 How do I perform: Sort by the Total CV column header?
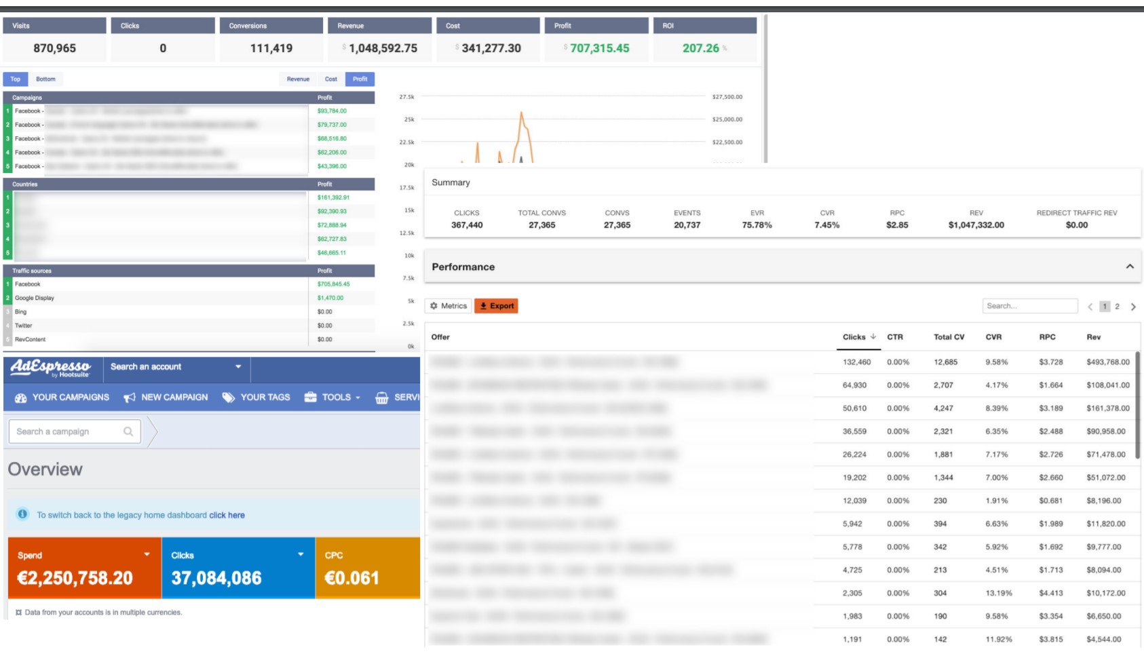pyautogui.click(x=949, y=337)
